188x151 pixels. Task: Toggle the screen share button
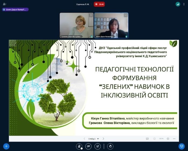click(x=98, y=146)
